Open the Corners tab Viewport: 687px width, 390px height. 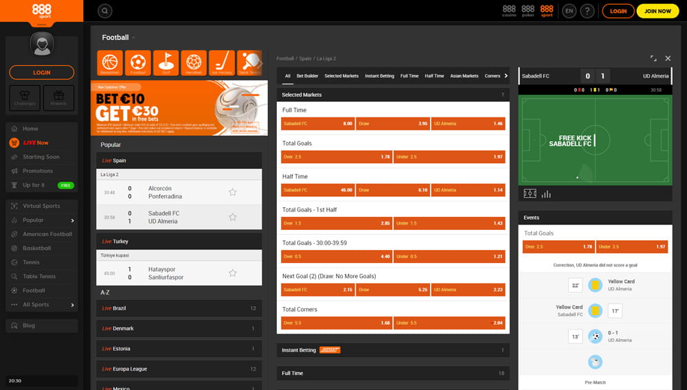[492, 76]
